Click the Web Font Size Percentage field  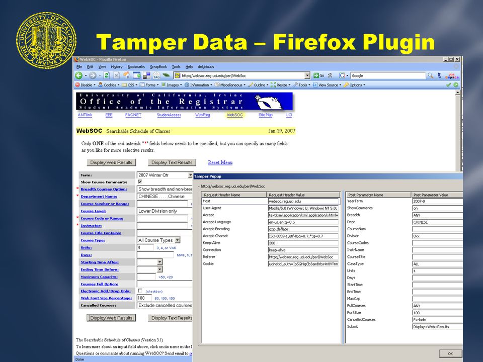pos(144,298)
